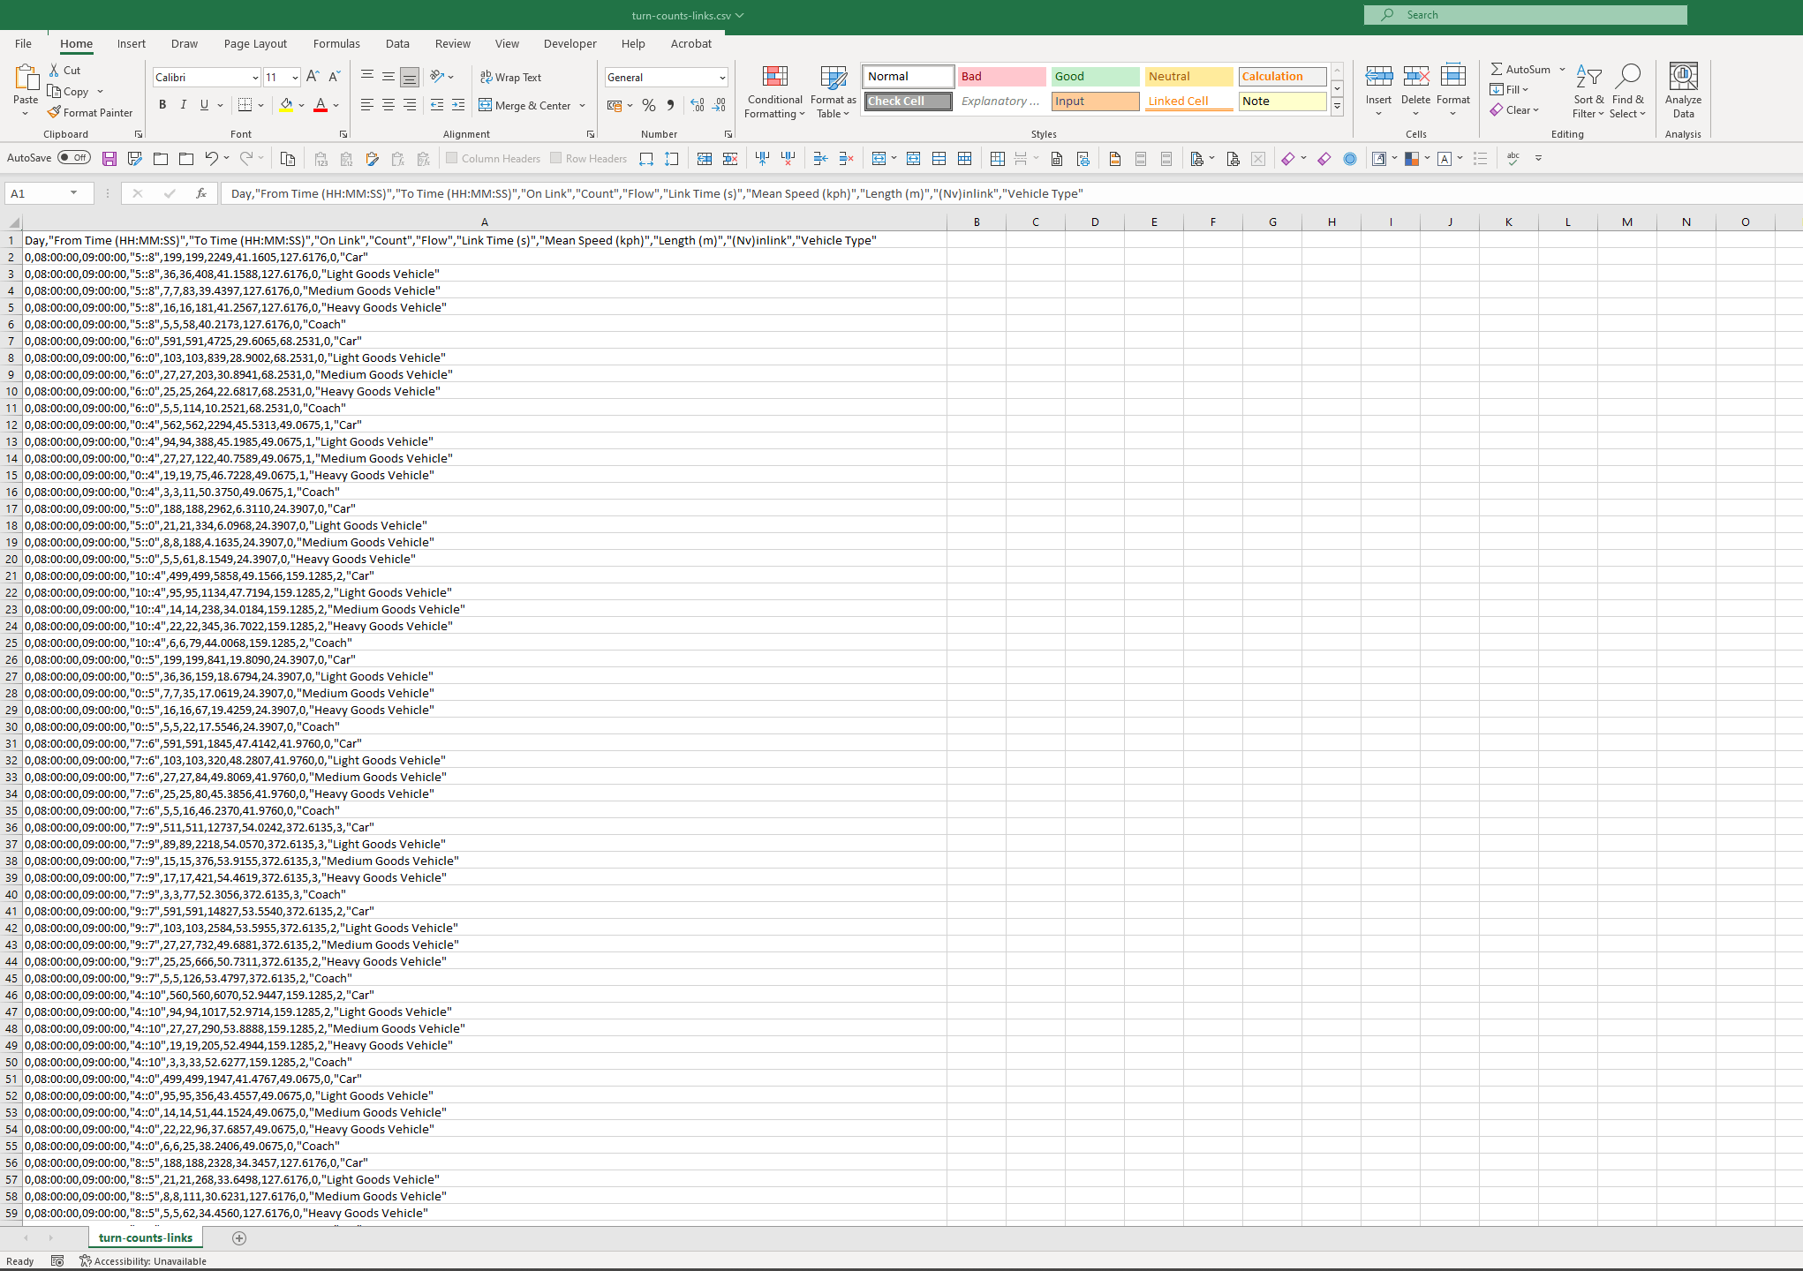Switch to the Formulas tab
Screen dimensions: 1803x1271
pos(336,43)
